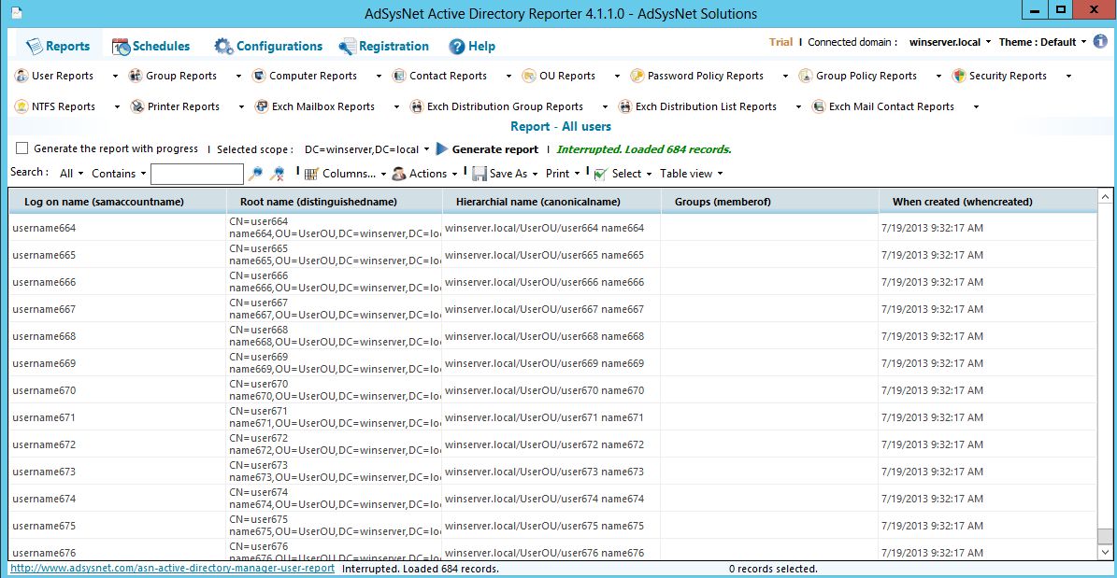Image resolution: width=1117 pixels, height=578 pixels.
Task: Click the clear search icon
Action: coord(279,173)
